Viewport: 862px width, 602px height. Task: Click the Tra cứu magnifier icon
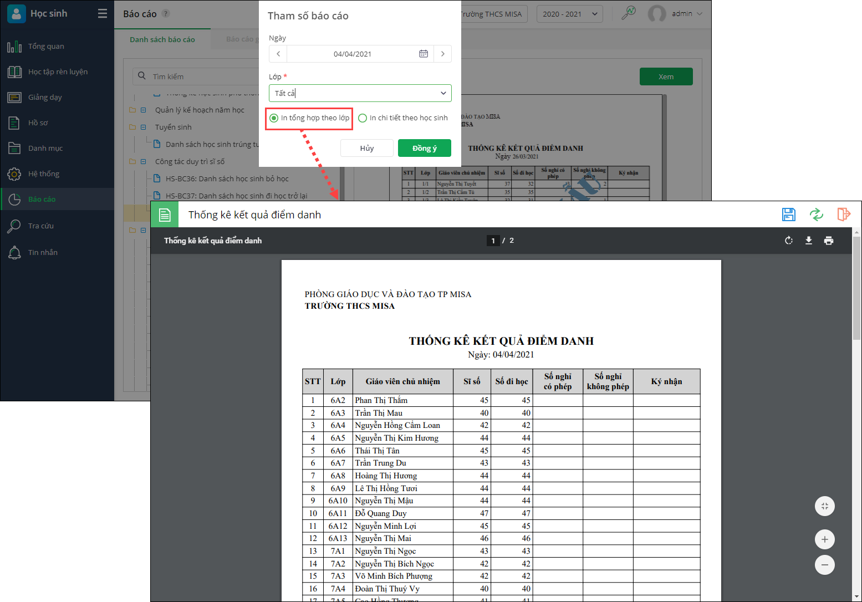click(14, 226)
